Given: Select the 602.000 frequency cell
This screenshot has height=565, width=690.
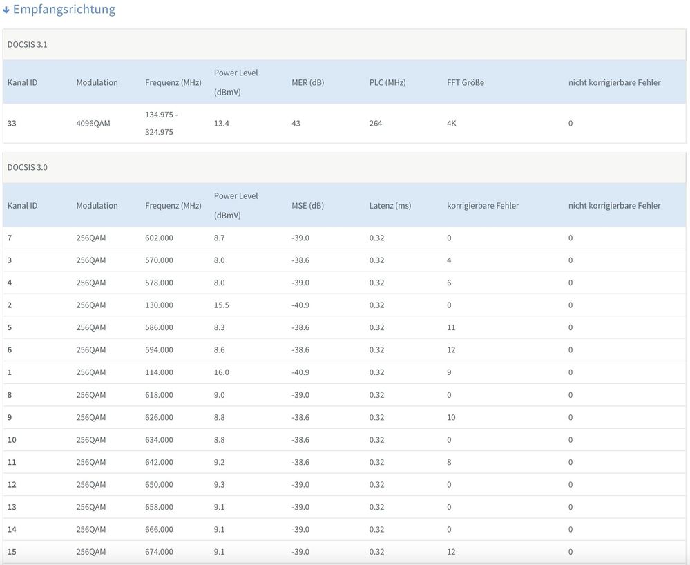Looking at the screenshot, I should 159,238.
